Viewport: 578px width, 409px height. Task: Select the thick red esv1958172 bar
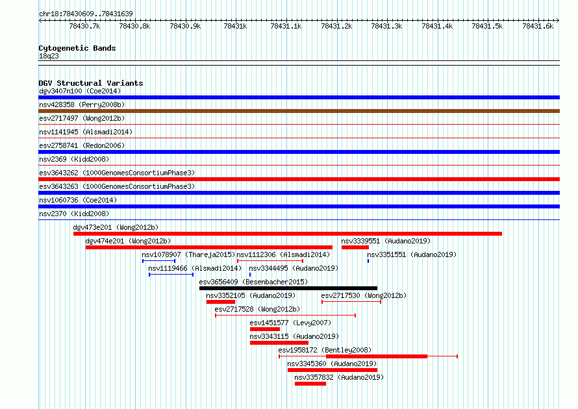tap(377, 356)
